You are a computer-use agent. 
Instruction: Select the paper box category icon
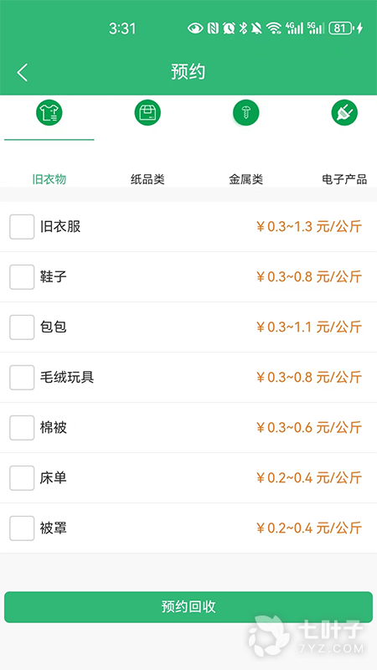click(147, 113)
